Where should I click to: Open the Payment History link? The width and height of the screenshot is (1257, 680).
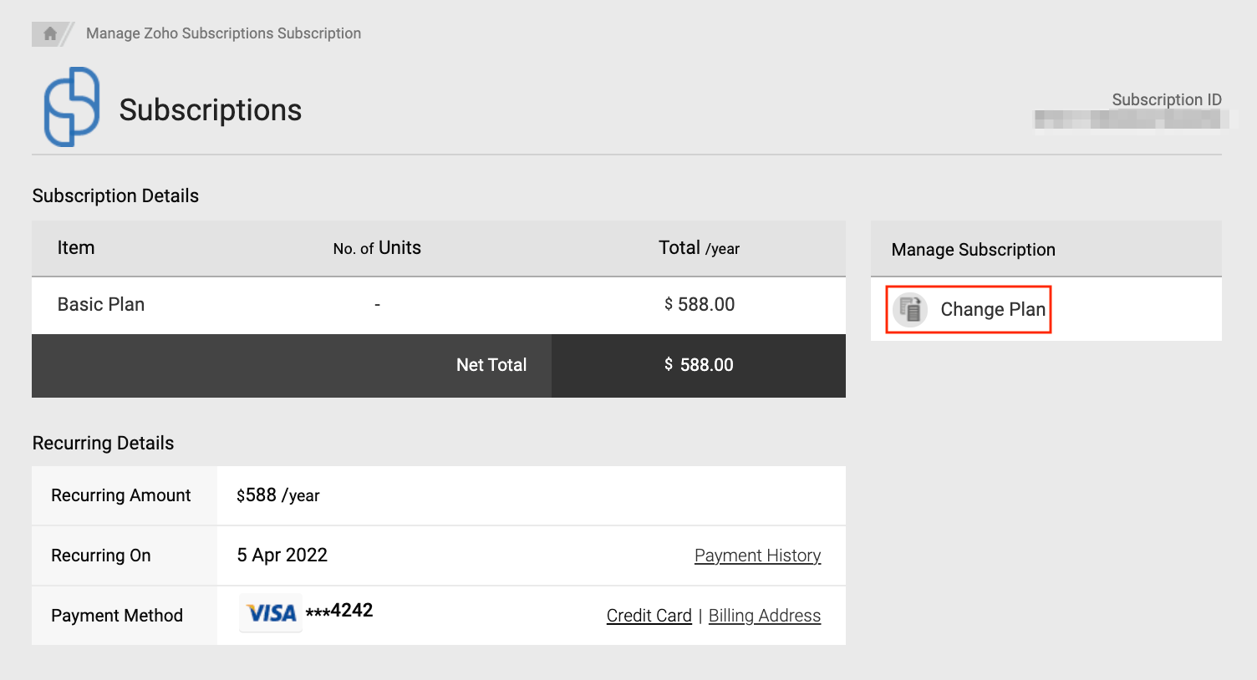point(757,556)
